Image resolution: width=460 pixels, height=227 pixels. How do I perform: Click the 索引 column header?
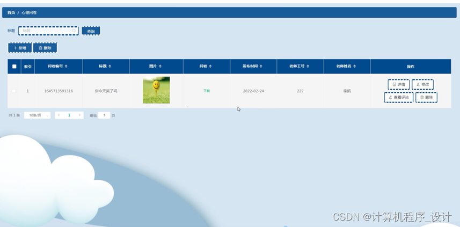pos(27,67)
